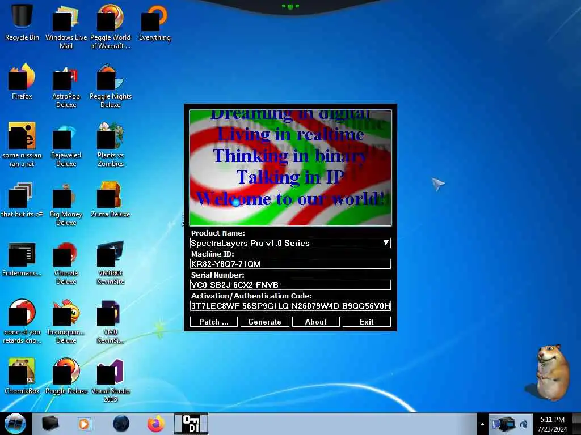Select Bejeweled Deluxe desktop icon
The width and height of the screenshot is (581, 435).
tap(66, 144)
